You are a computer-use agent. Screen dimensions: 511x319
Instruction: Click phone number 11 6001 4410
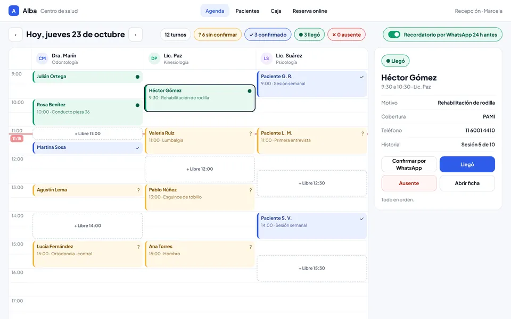480,131
